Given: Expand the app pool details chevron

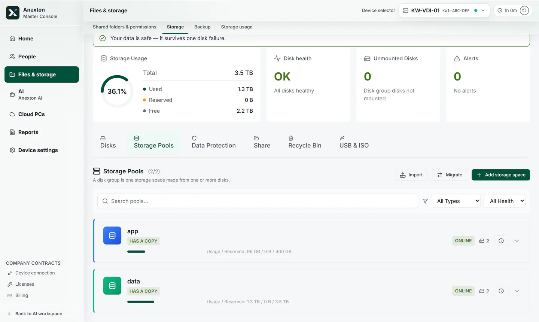Looking at the screenshot, I should (517, 241).
